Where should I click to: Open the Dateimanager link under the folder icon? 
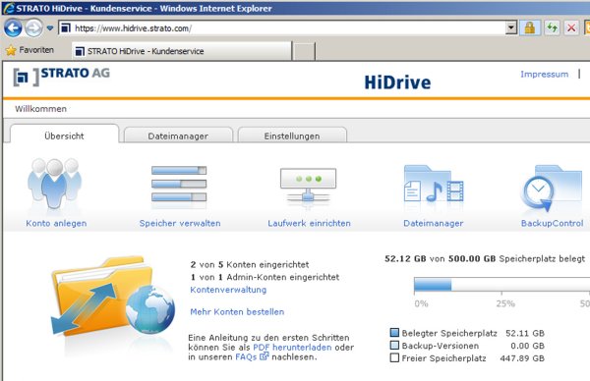point(433,223)
